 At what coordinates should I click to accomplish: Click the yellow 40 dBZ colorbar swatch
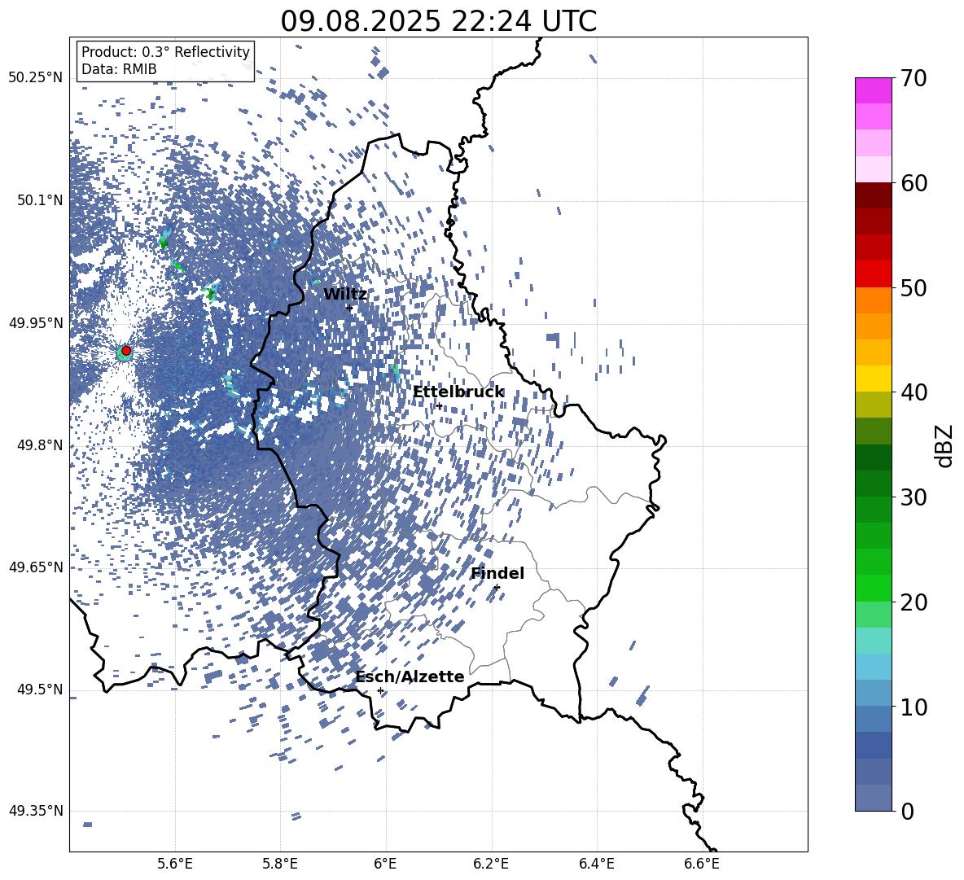point(874,379)
